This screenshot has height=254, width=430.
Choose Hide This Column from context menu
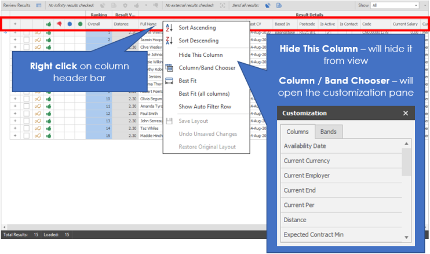click(201, 55)
